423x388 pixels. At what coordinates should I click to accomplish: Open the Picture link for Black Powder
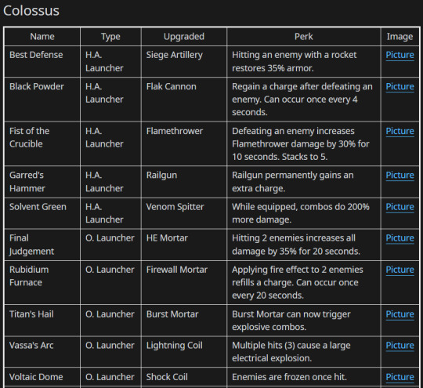tap(399, 87)
